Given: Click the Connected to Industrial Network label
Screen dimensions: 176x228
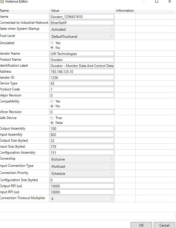Looking at the screenshot, I should 24,23.
